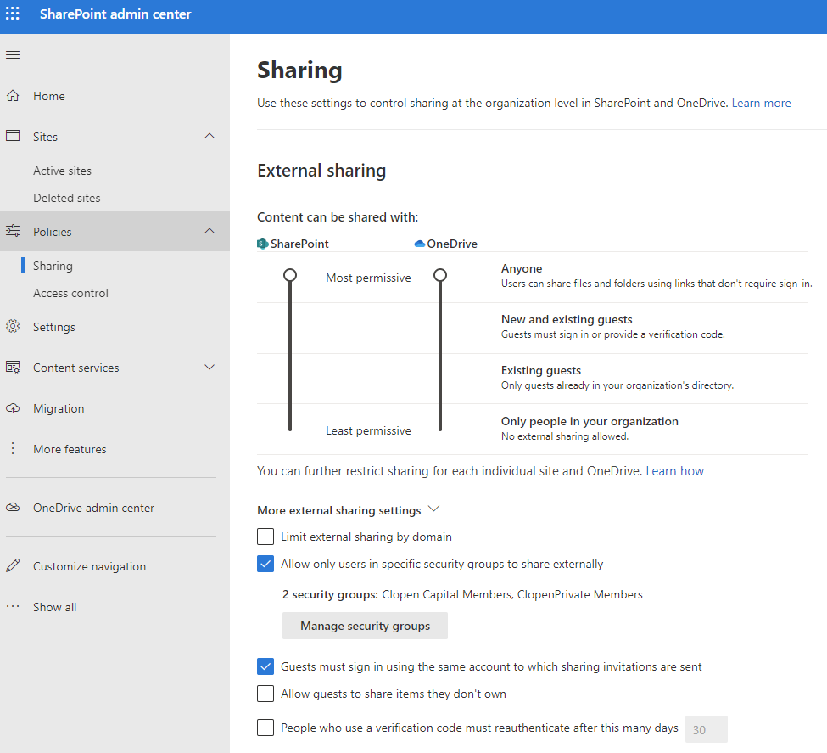Click the Migration cloud upload icon

[x=13, y=408]
